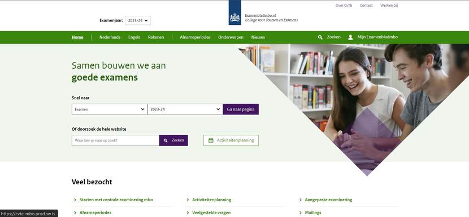Open Engels in the navigation bar
The width and height of the screenshot is (469, 217).
(x=134, y=37)
